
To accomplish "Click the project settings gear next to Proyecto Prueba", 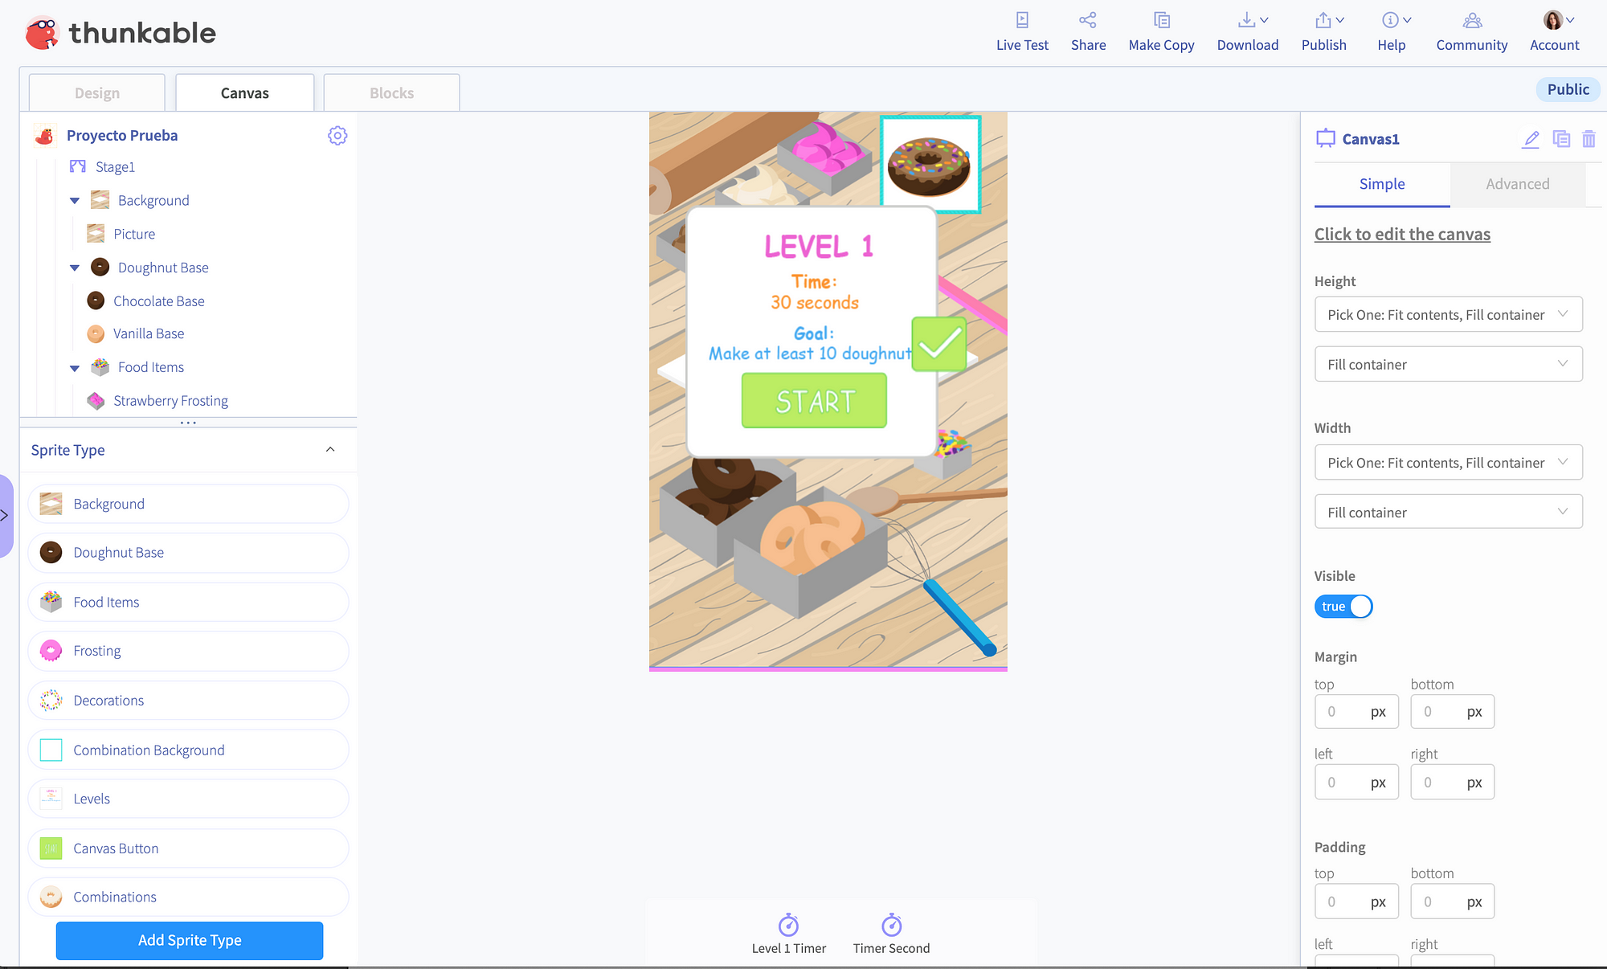I will click(x=337, y=136).
